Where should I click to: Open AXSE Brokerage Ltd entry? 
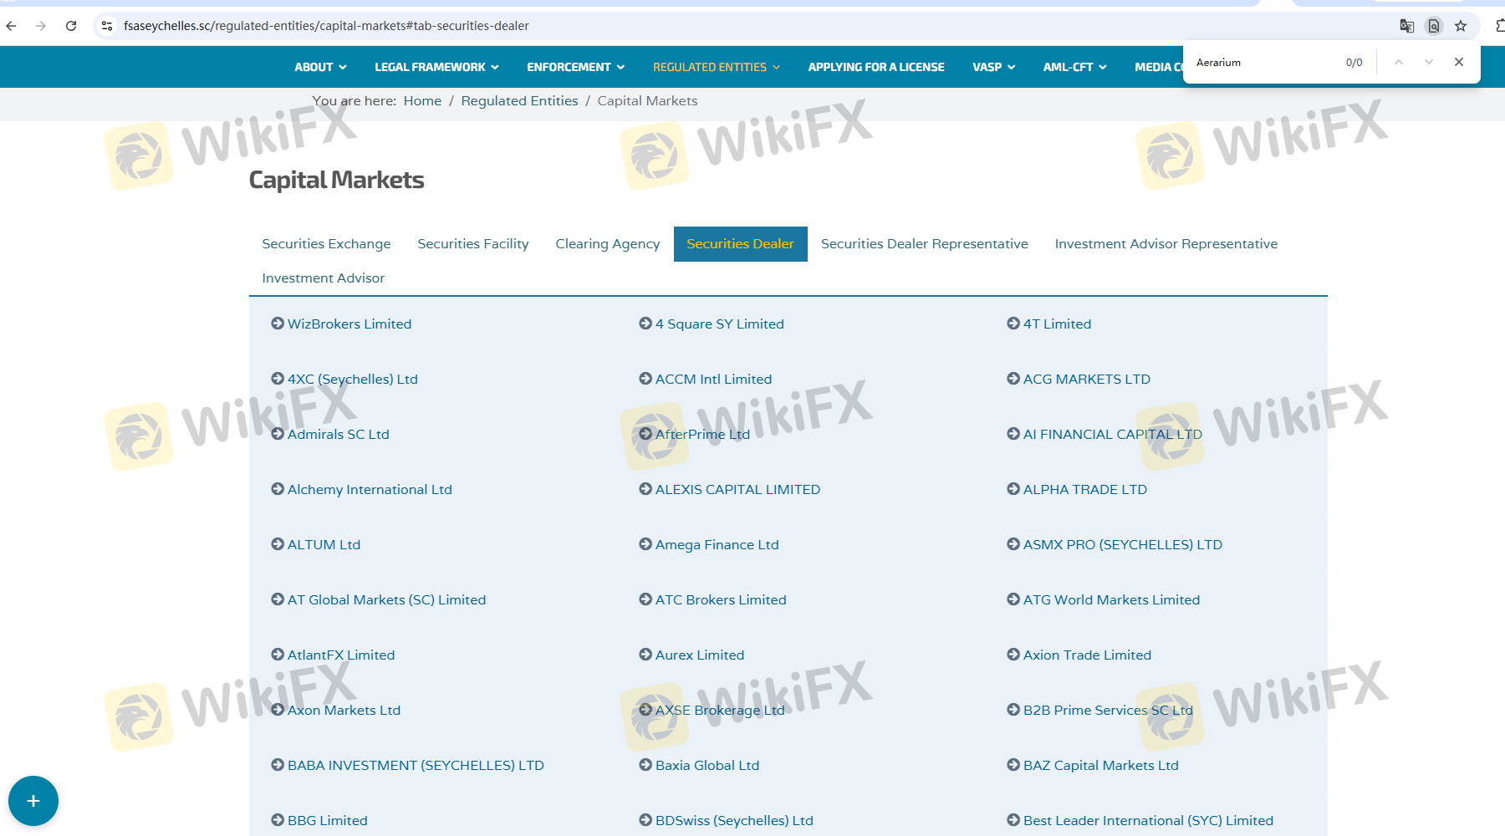tap(720, 710)
